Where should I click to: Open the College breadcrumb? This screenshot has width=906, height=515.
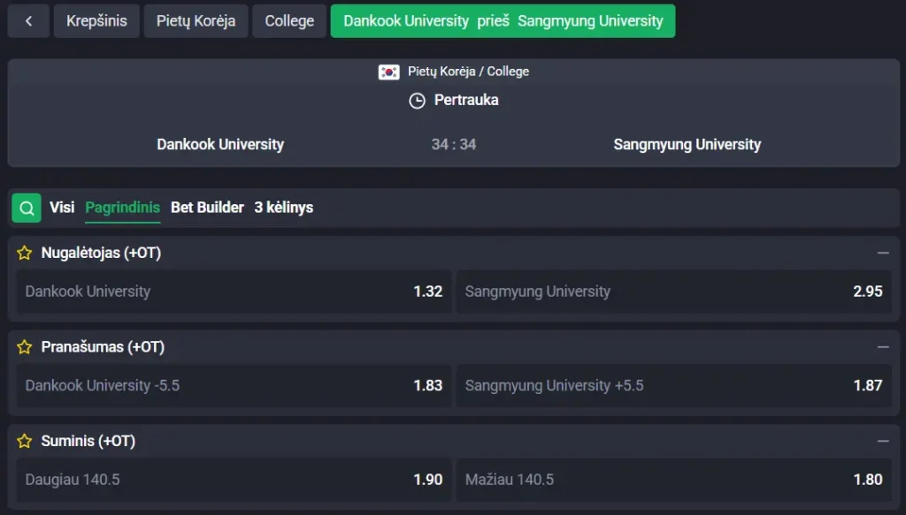(289, 21)
